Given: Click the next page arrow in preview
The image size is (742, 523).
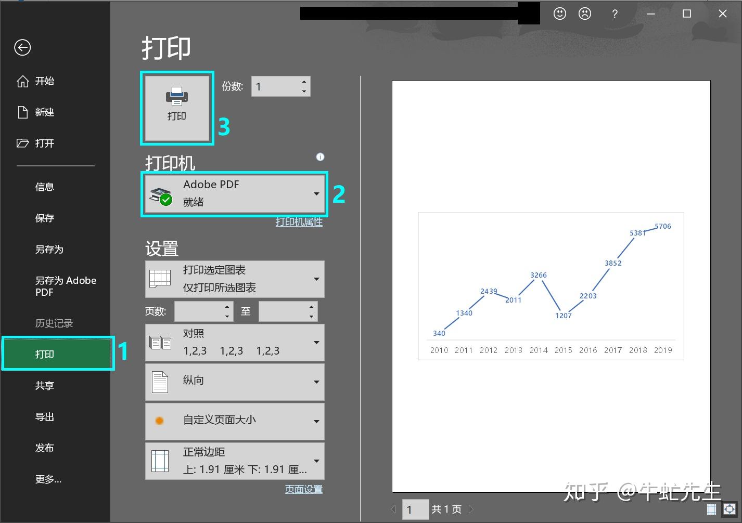Looking at the screenshot, I should coord(471,509).
